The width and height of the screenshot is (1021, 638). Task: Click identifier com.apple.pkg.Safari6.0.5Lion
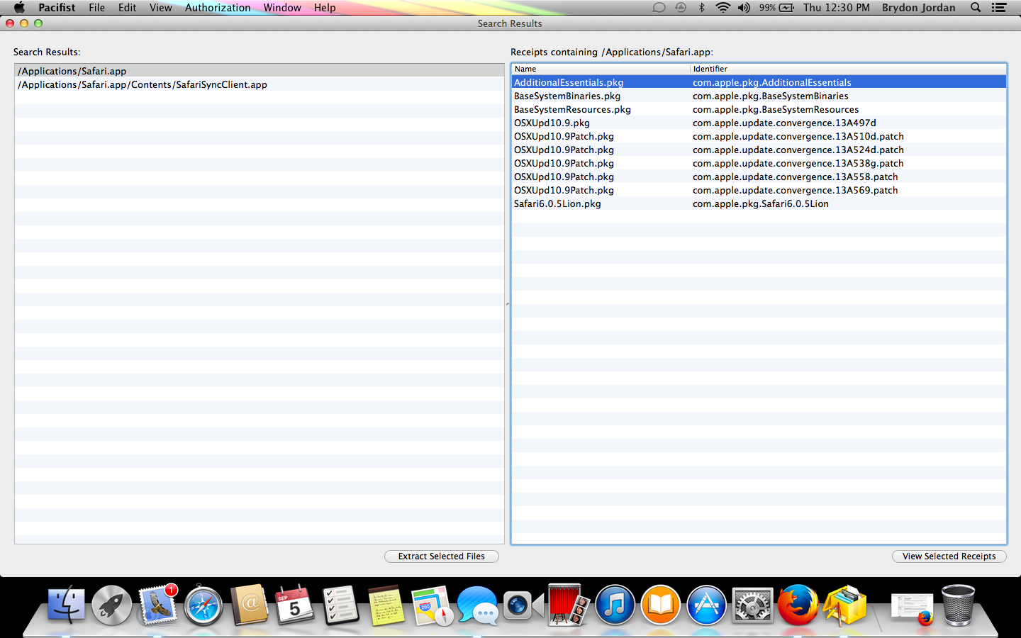click(x=761, y=203)
